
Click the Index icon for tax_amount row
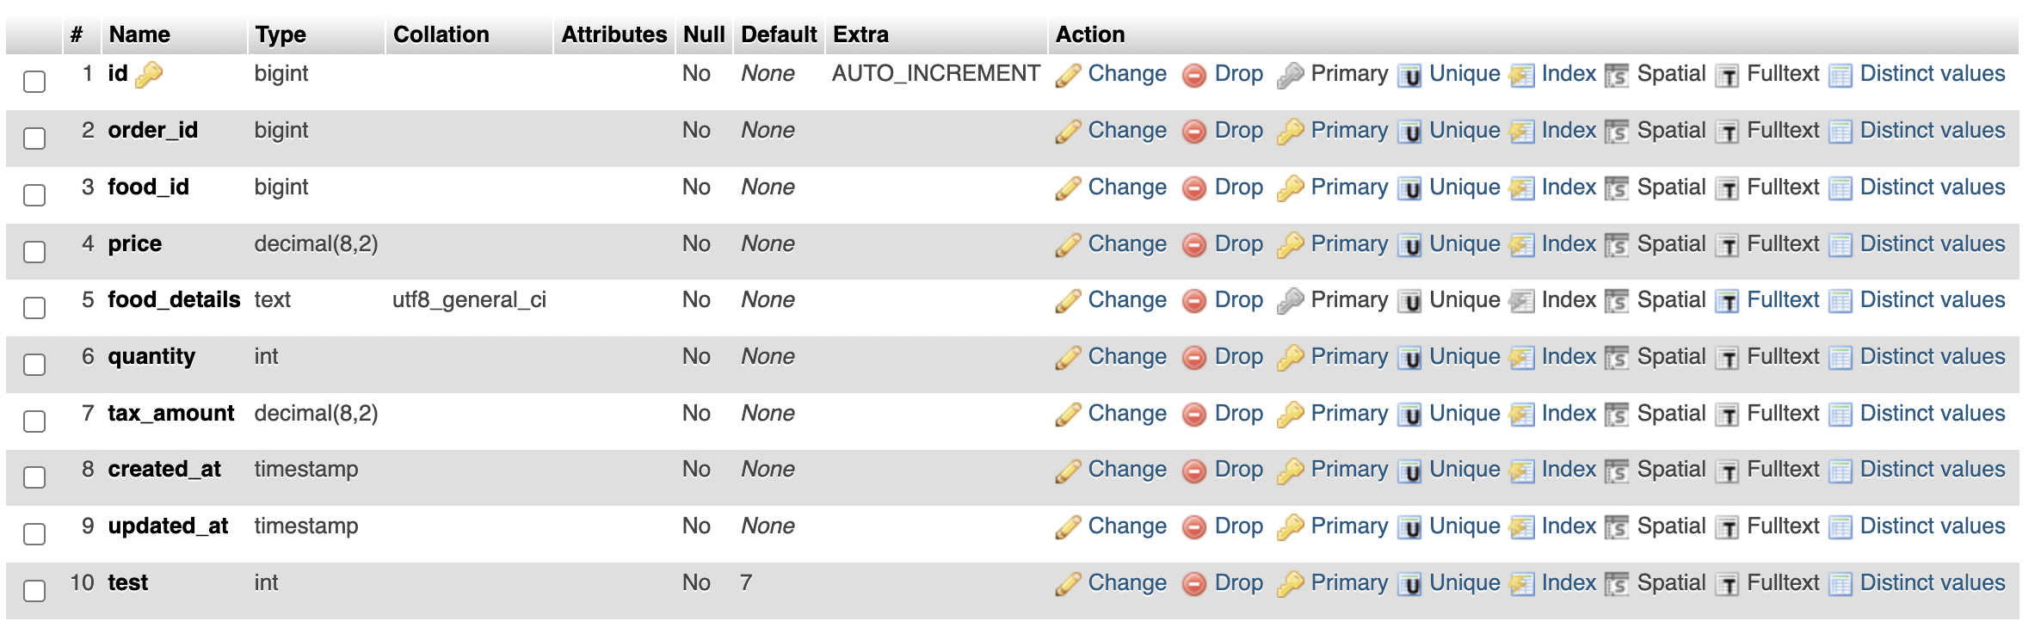pos(1521,415)
